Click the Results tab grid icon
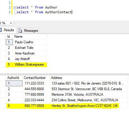 click(1, 30)
